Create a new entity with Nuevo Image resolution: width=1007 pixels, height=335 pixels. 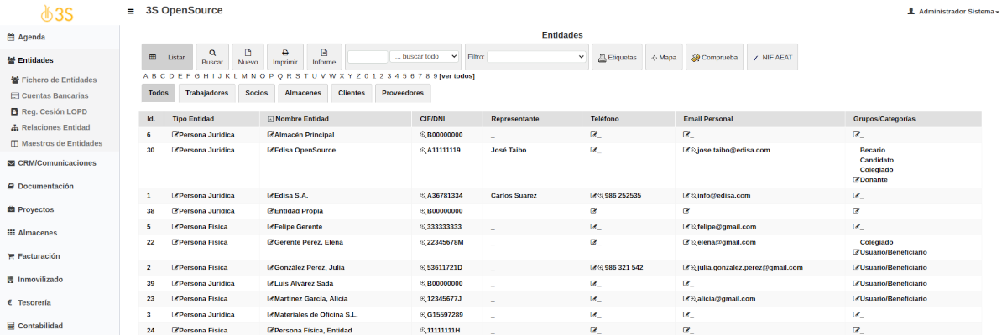coord(248,56)
